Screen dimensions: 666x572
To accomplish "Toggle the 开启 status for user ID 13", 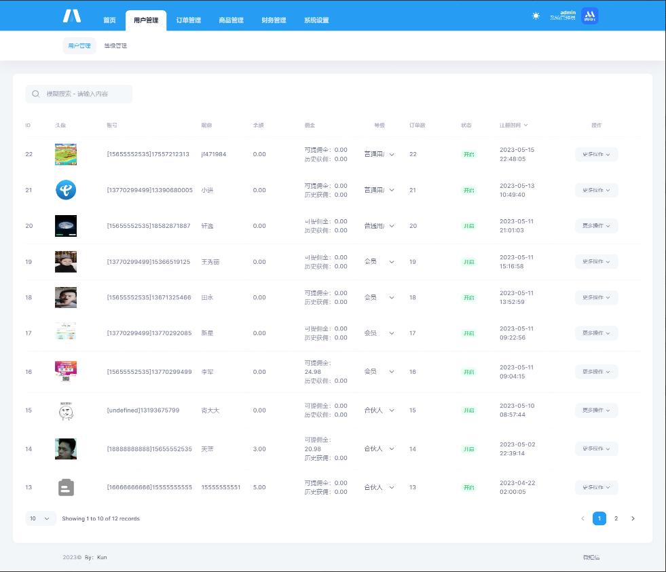I will click(469, 487).
